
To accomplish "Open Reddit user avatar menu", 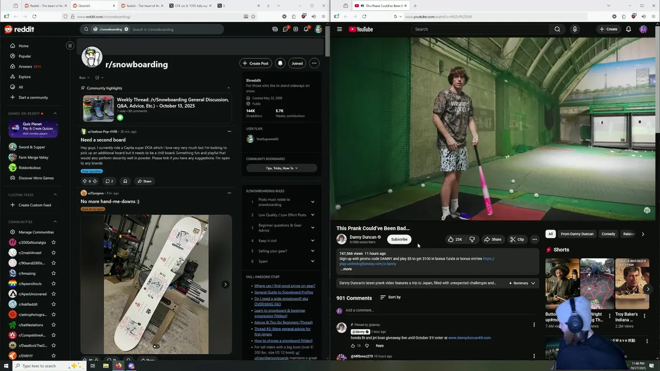I will tap(319, 29).
